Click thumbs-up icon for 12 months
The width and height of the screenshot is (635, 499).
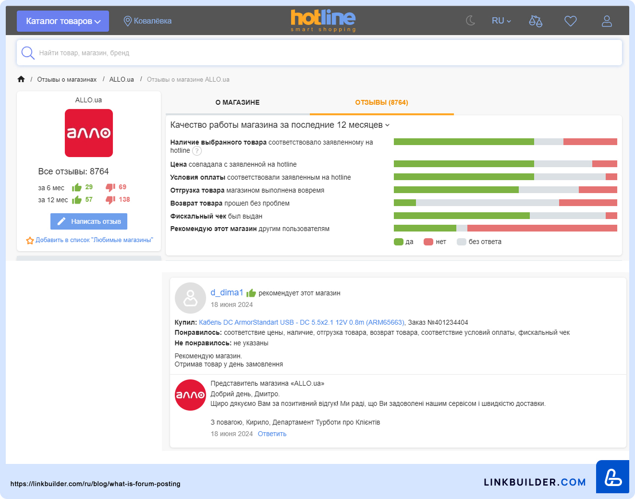tap(77, 200)
